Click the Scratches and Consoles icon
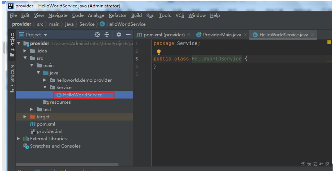The image size is (333, 171). point(26,146)
